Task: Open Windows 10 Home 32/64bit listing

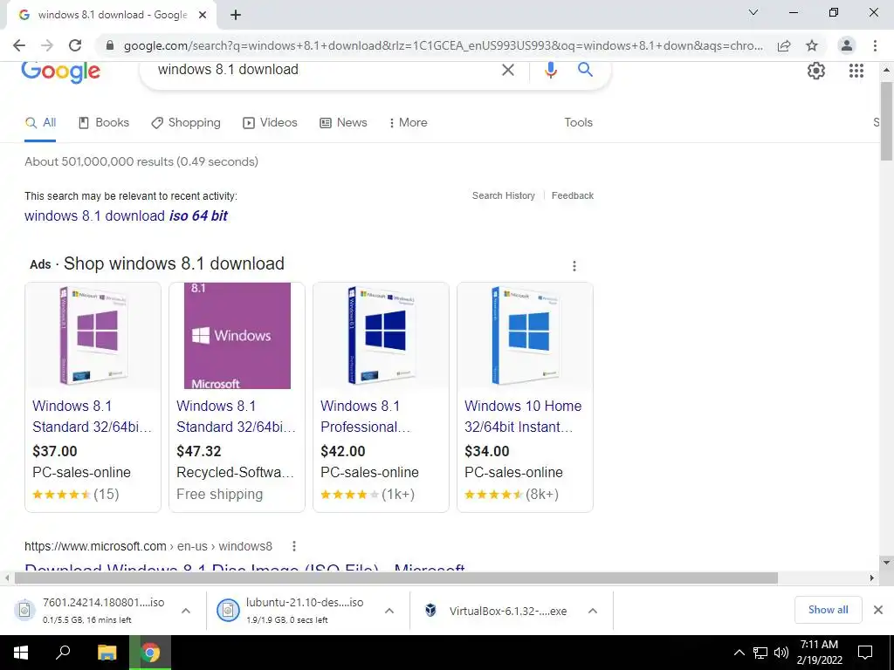Action: point(523,416)
